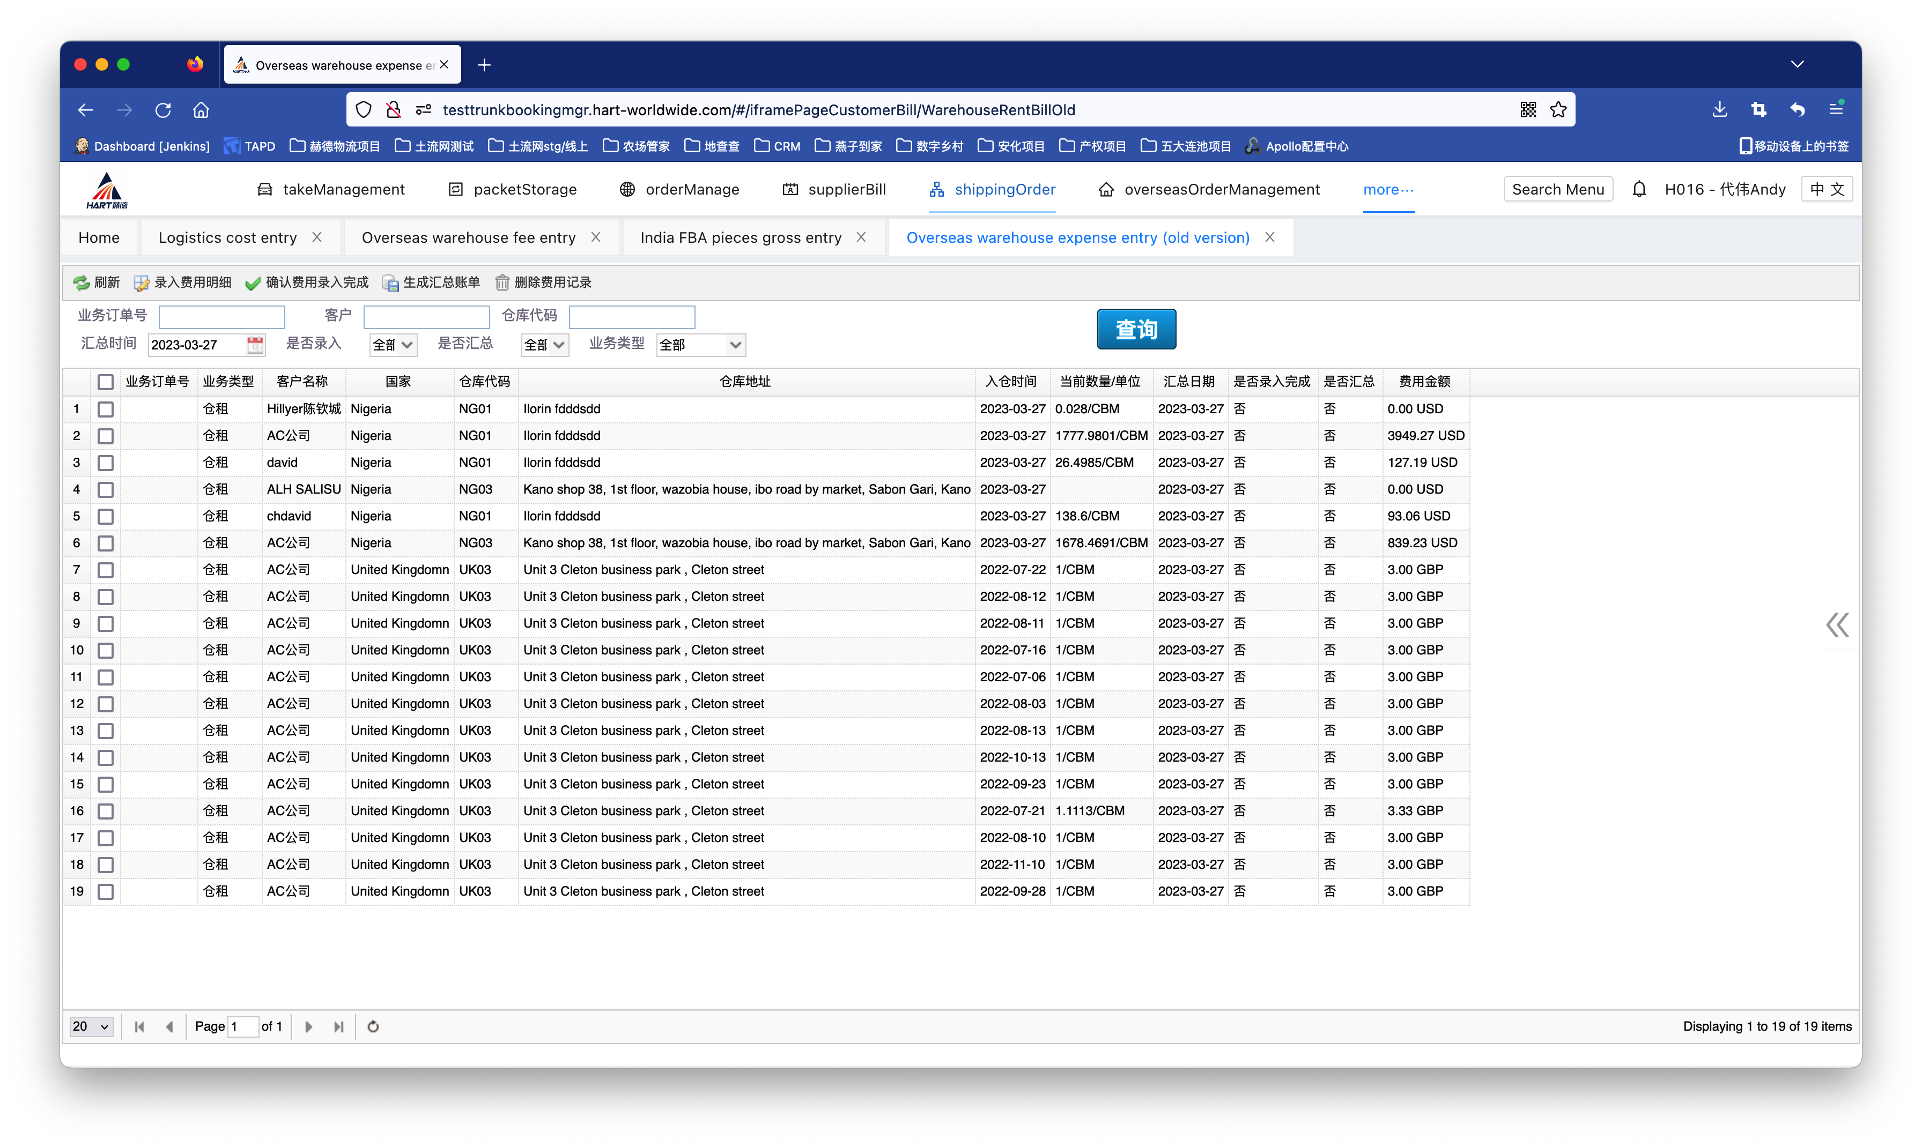The width and height of the screenshot is (1922, 1147).
Task: Click the Search Menu button
Action: point(1557,189)
